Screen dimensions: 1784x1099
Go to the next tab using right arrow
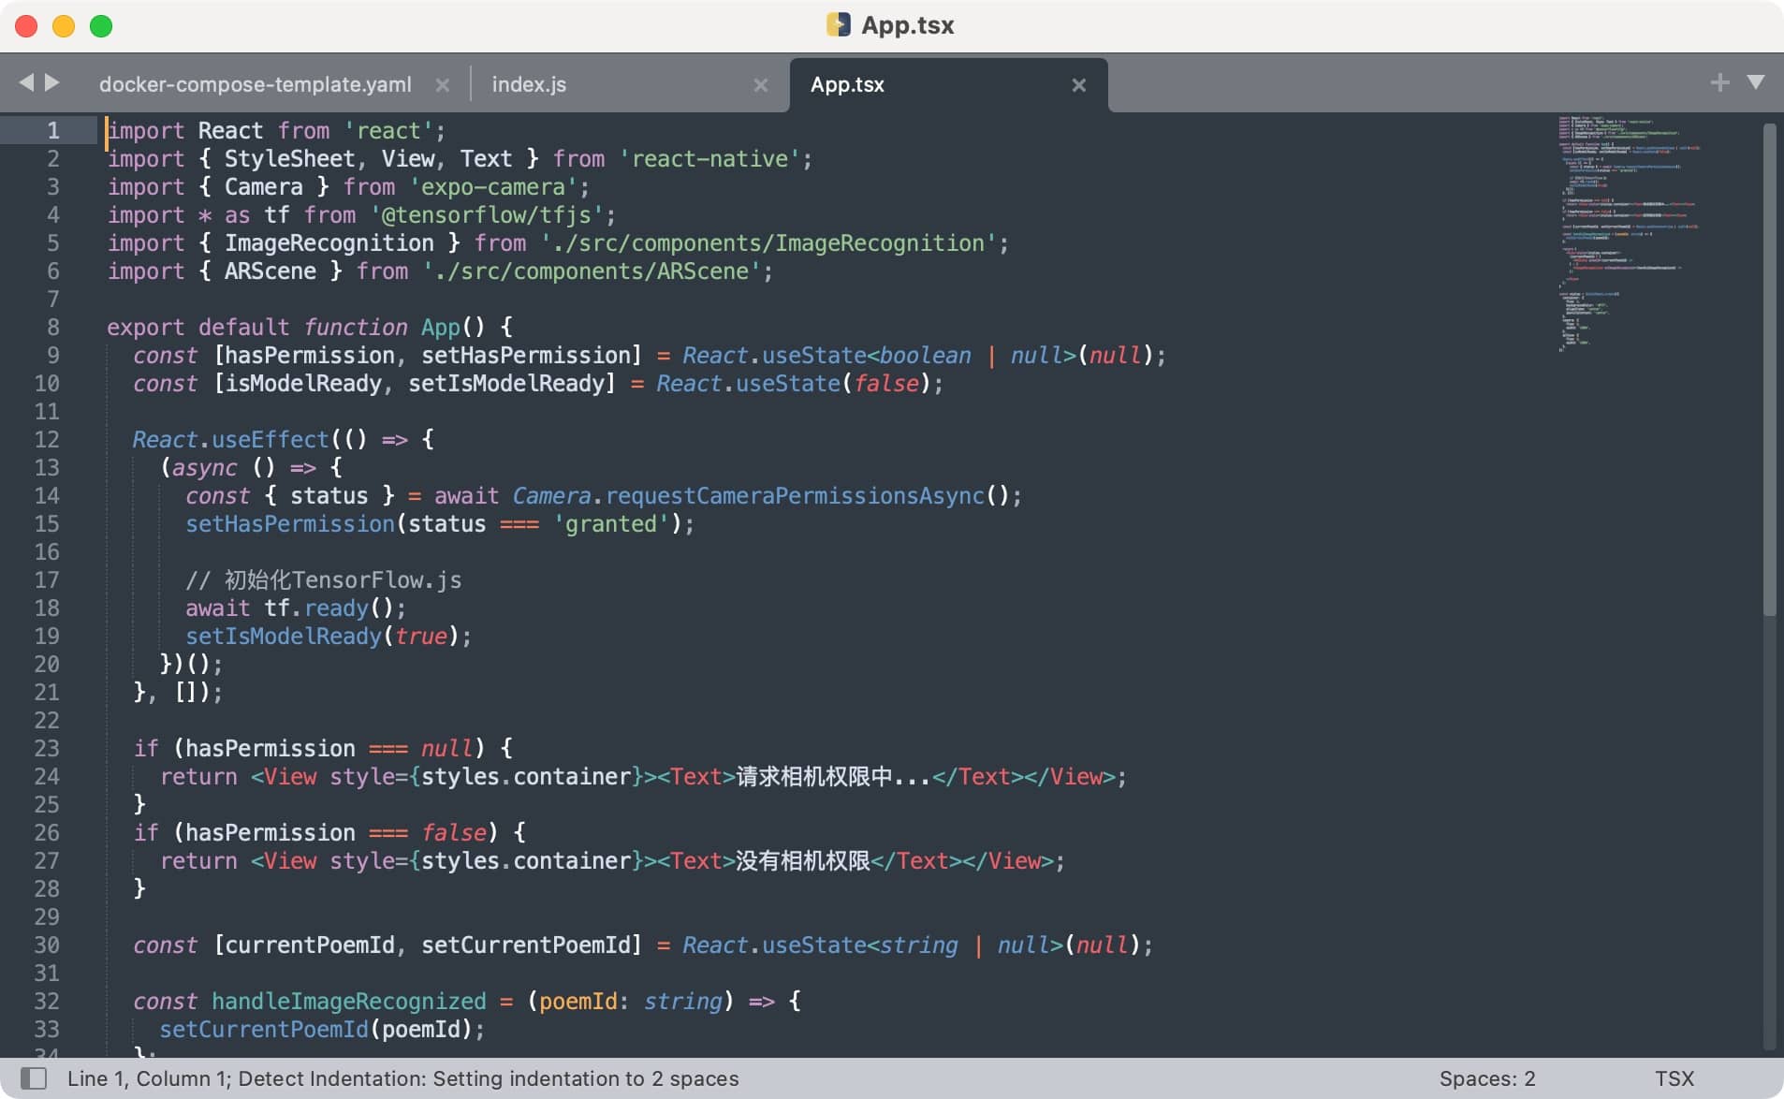point(52,83)
